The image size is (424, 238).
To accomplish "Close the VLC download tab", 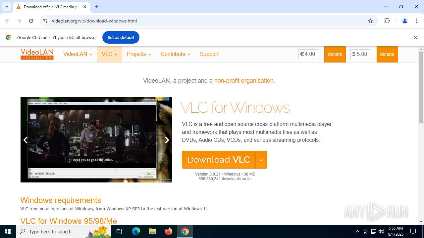I will point(85,7).
